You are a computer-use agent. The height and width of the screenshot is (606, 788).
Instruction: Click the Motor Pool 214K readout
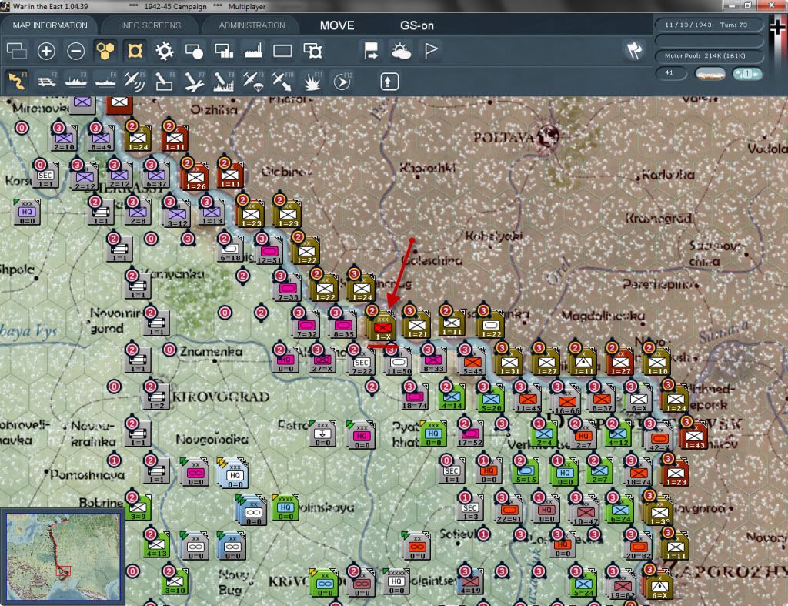(x=708, y=55)
